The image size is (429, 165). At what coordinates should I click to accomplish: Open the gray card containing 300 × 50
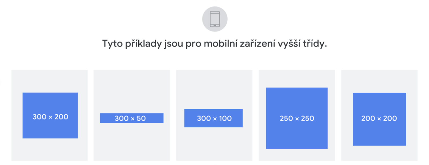pyautogui.click(x=131, y=88)
